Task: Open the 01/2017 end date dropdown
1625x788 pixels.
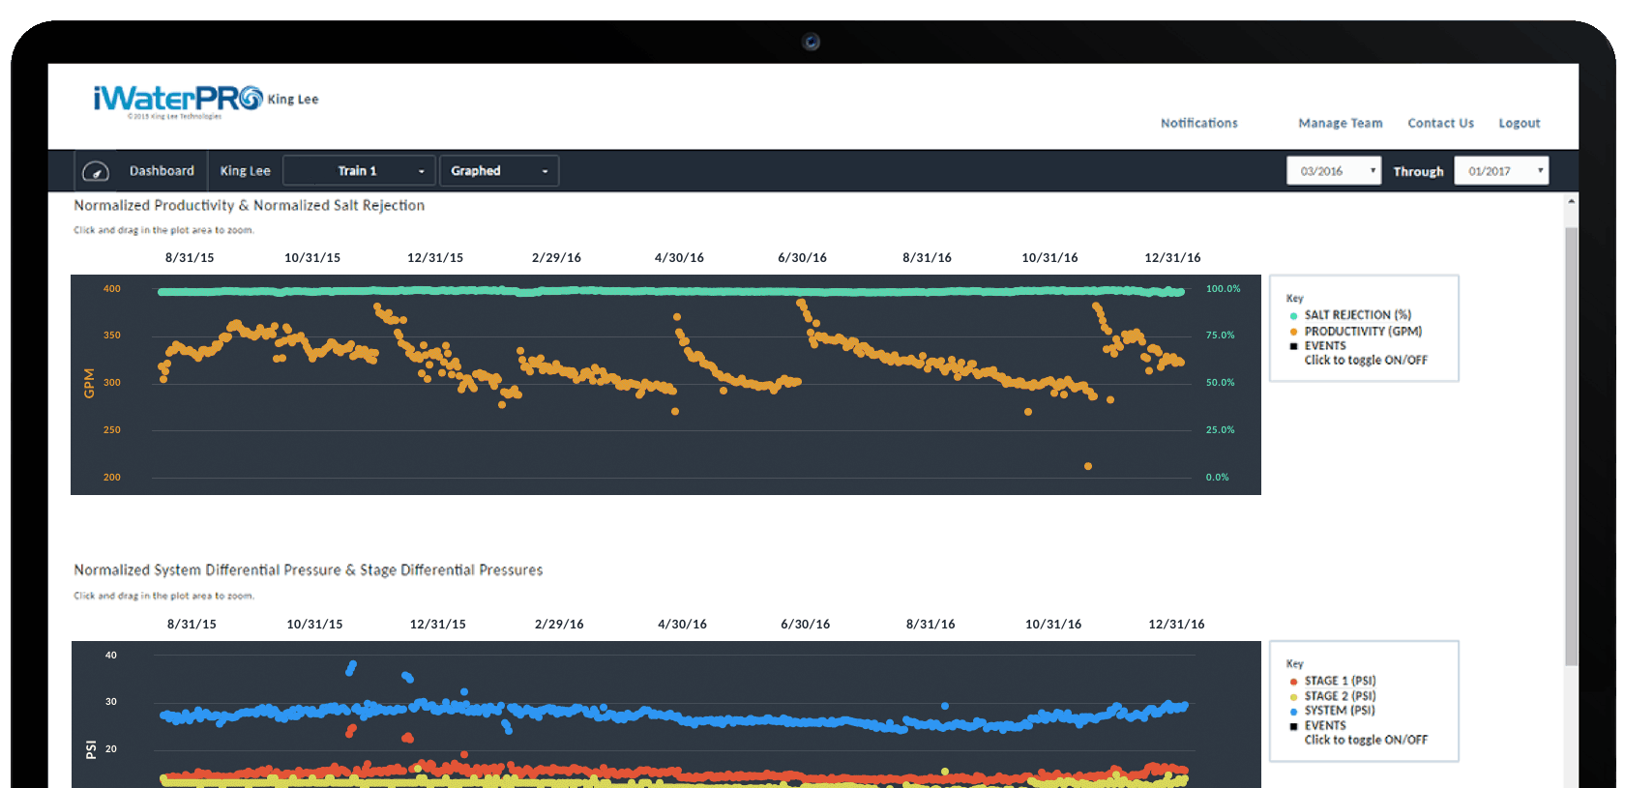Action: [x=1501, y=171]
